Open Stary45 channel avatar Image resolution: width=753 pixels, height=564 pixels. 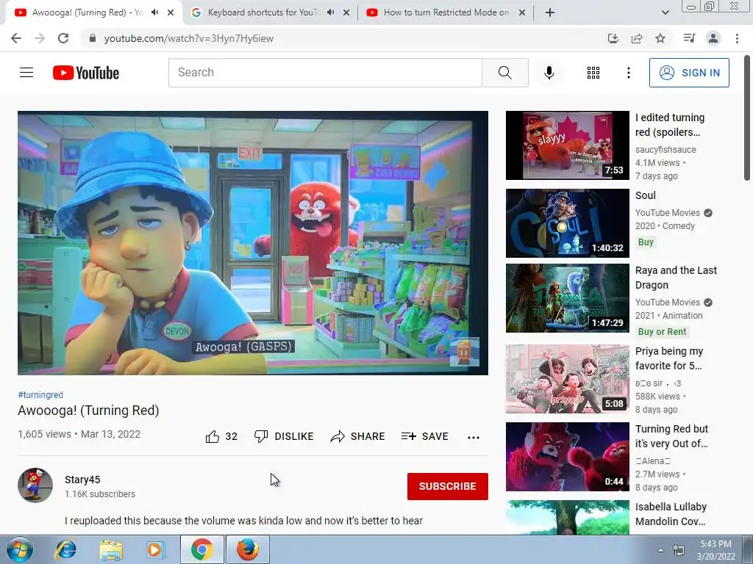(x=35, y=485)
